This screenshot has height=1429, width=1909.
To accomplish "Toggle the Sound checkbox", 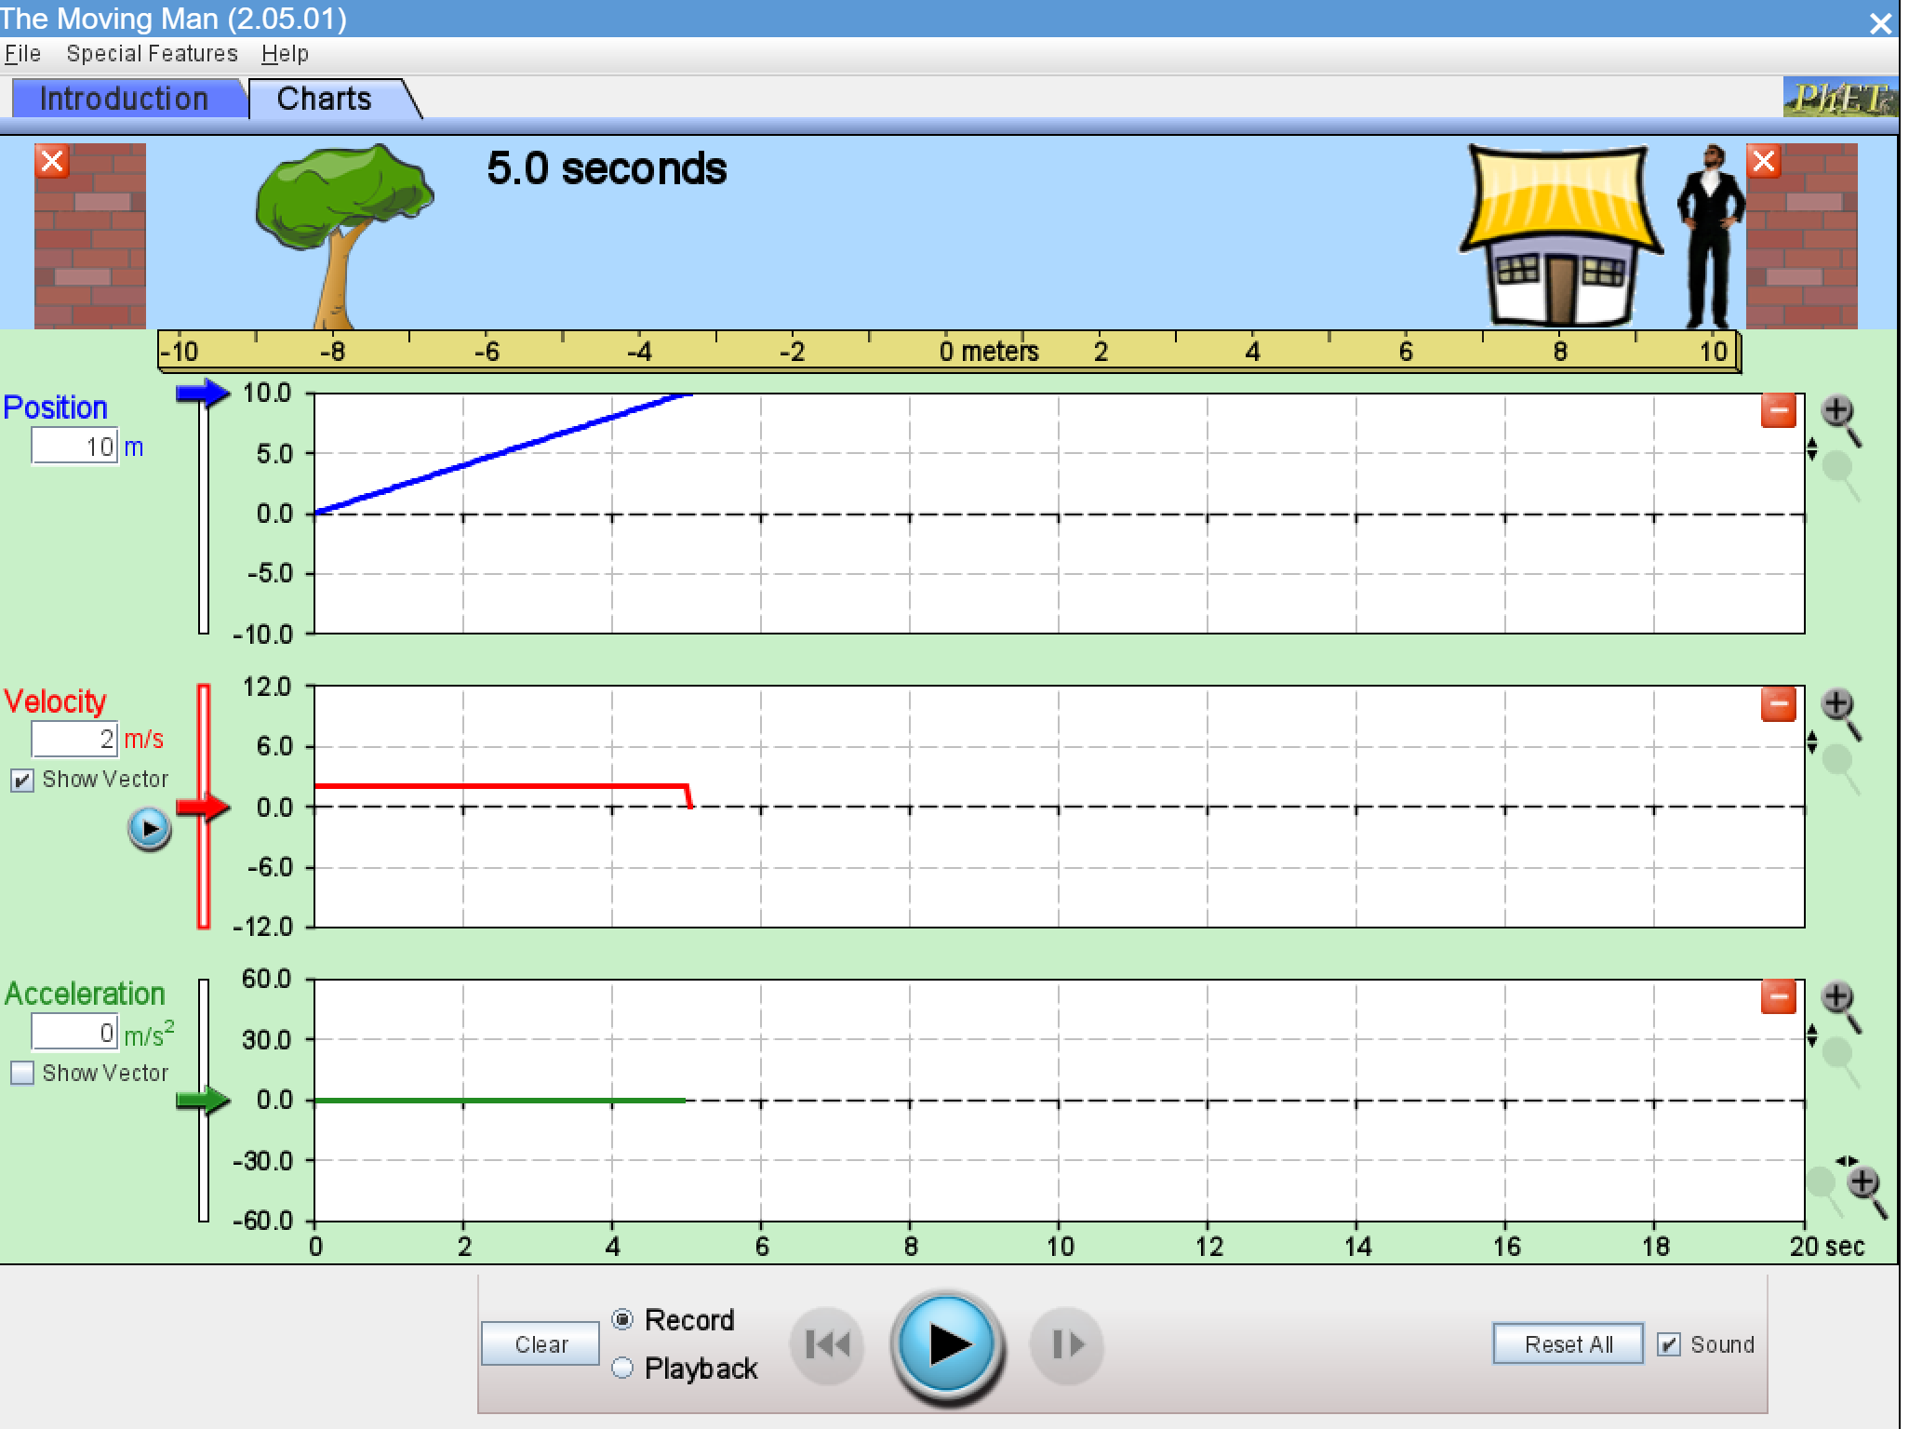I will coord(1669,1344).
